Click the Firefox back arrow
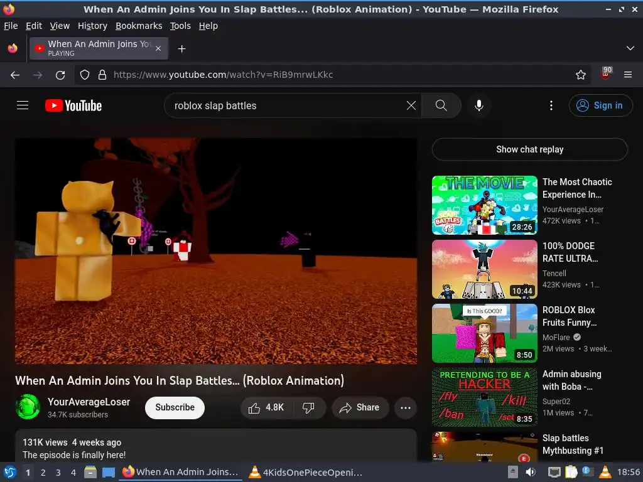The image size is (643, 482). pyautogui.click(x=15, y=75)
